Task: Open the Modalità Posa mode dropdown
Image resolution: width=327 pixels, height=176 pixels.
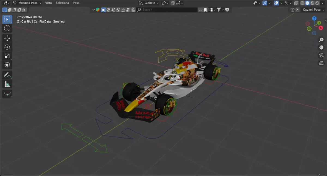Action: click(27, 3)
